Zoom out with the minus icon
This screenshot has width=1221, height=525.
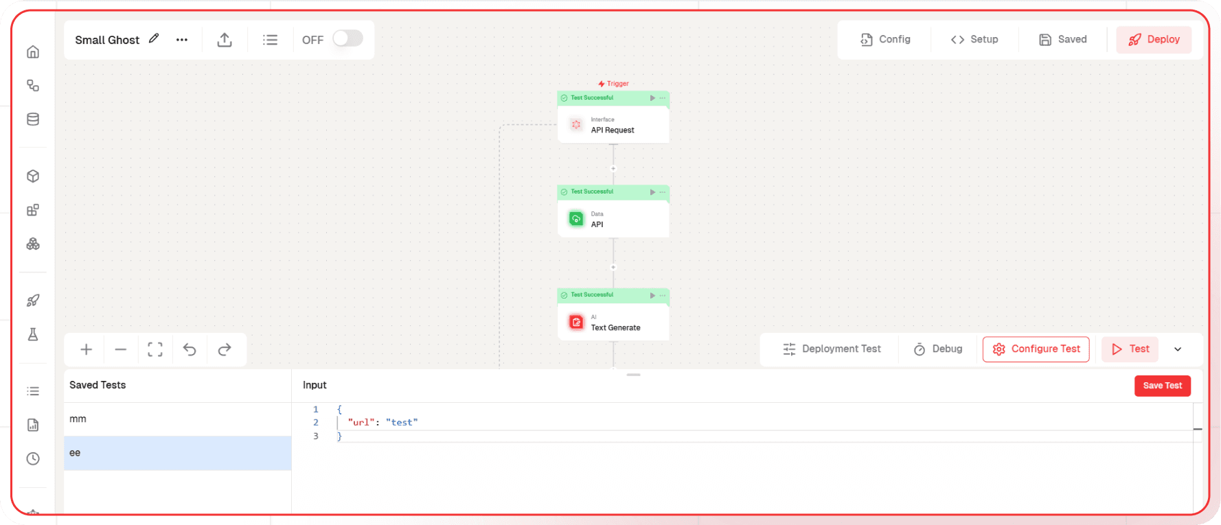point(121,350)
